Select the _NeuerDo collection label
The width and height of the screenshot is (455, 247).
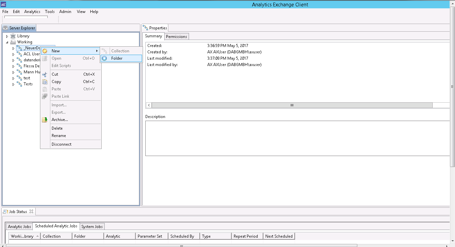(x=32, y=48)
